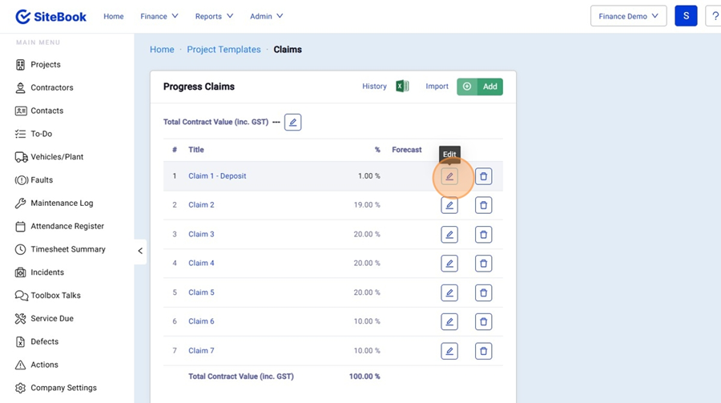721x403 pixels.
Task: Click the trash icon for Claim 5
Action: [x=483, y=293]
